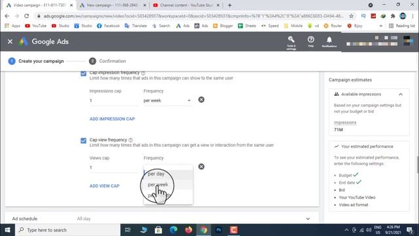
Task: Click ADD IMPRESSION CAP link
Action: click(x=112, y=119)
